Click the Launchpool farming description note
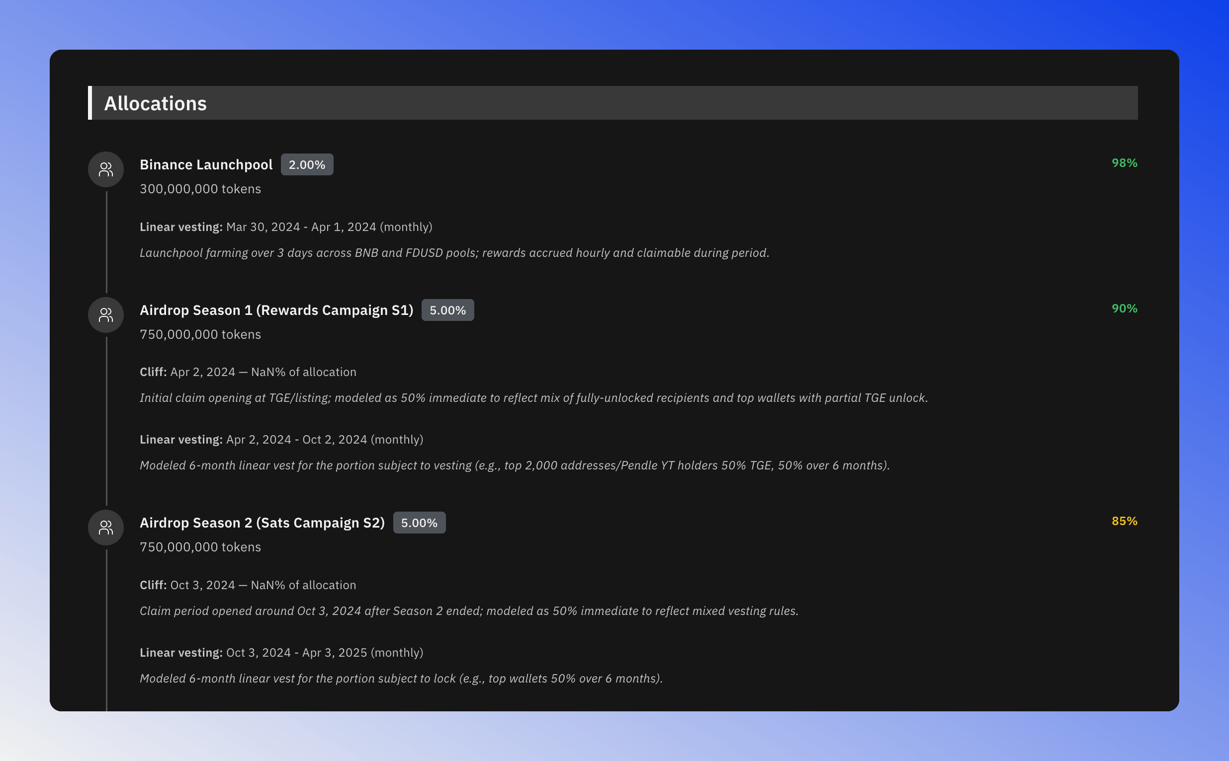This screenshot has height=761, width=1229. pyautogui.click(x=454, y=253)
